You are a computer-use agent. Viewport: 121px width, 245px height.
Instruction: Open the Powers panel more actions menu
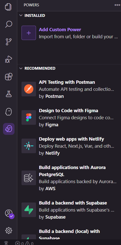[117, 5]
